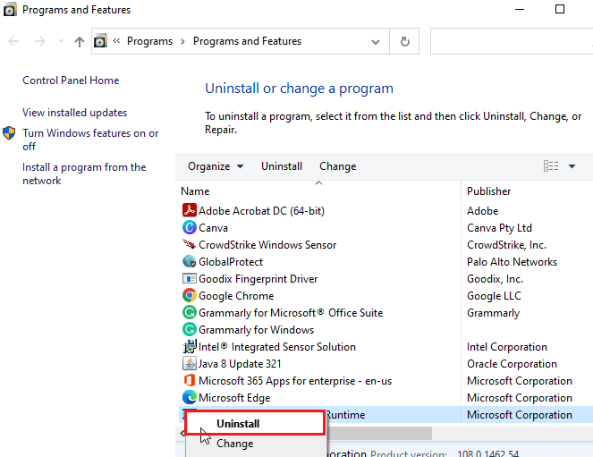Click the Google Chrome icon
Viewport: 593px width, 457px height.
(189, 295)
